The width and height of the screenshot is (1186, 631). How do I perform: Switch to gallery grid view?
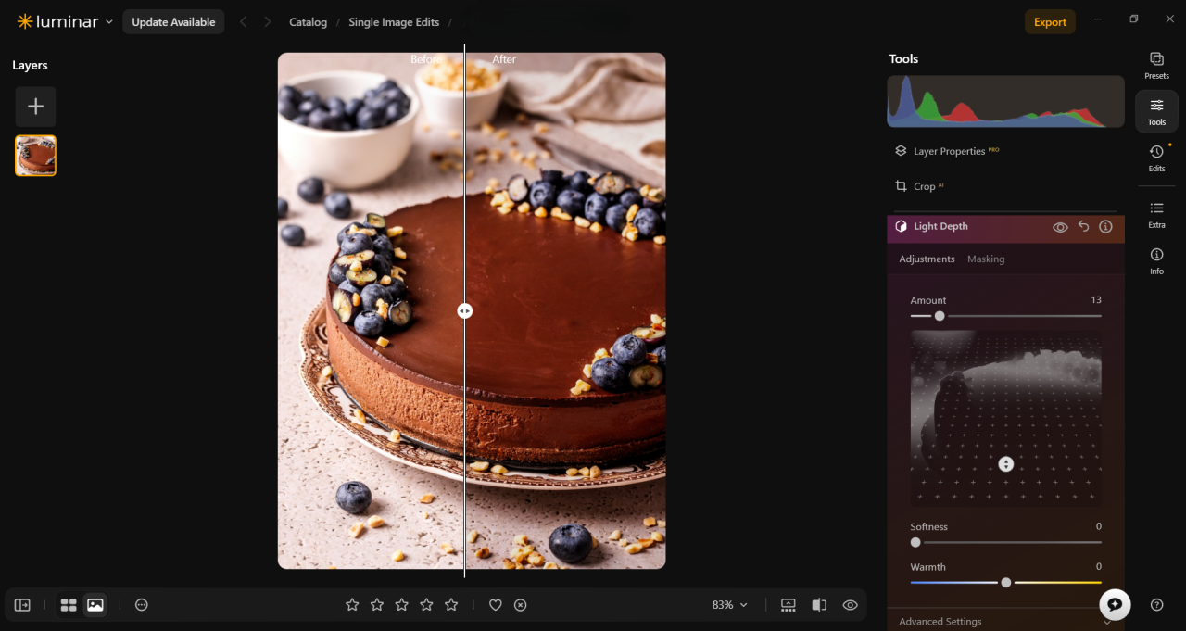69,605
